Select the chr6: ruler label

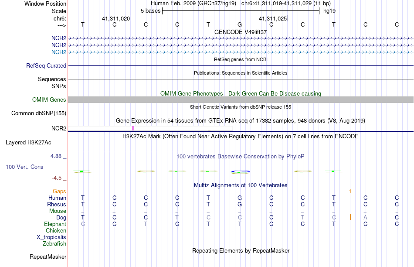point(60,18)
